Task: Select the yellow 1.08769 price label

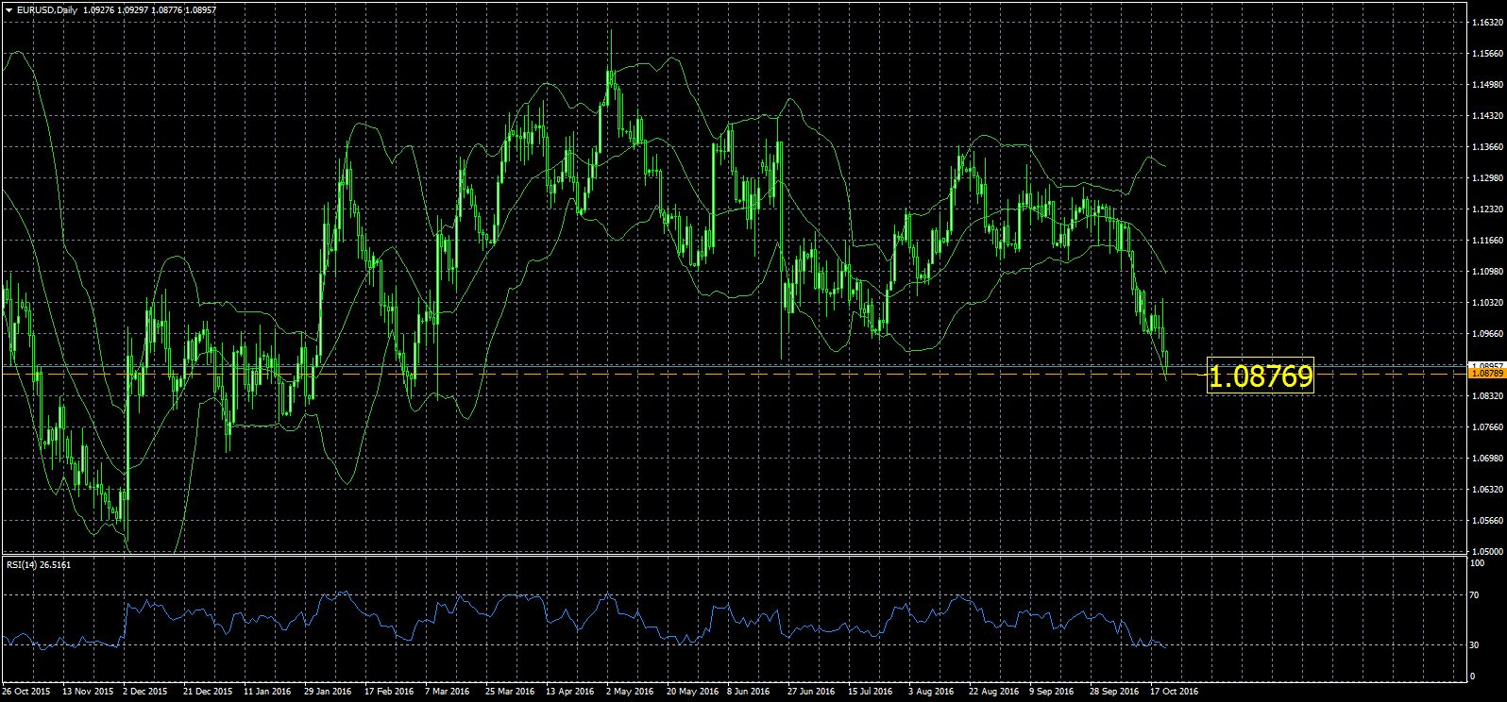Action: click(x=1261, y=376)
